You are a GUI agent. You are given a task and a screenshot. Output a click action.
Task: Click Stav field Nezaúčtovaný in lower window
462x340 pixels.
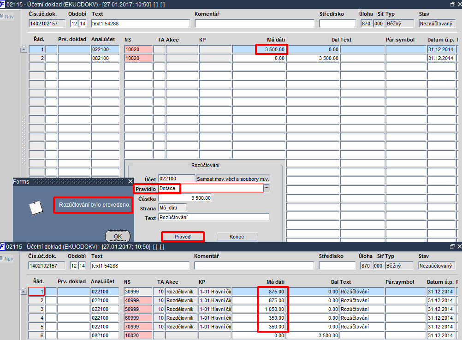[x=437, y=265]
